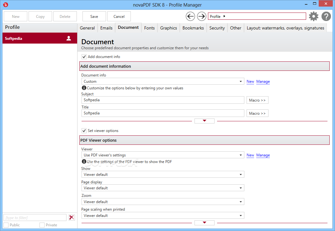Check the Public filter checkbox
The width and height of the screenshot is (335, 231).
pyautogui.click(x=6, y=225)
